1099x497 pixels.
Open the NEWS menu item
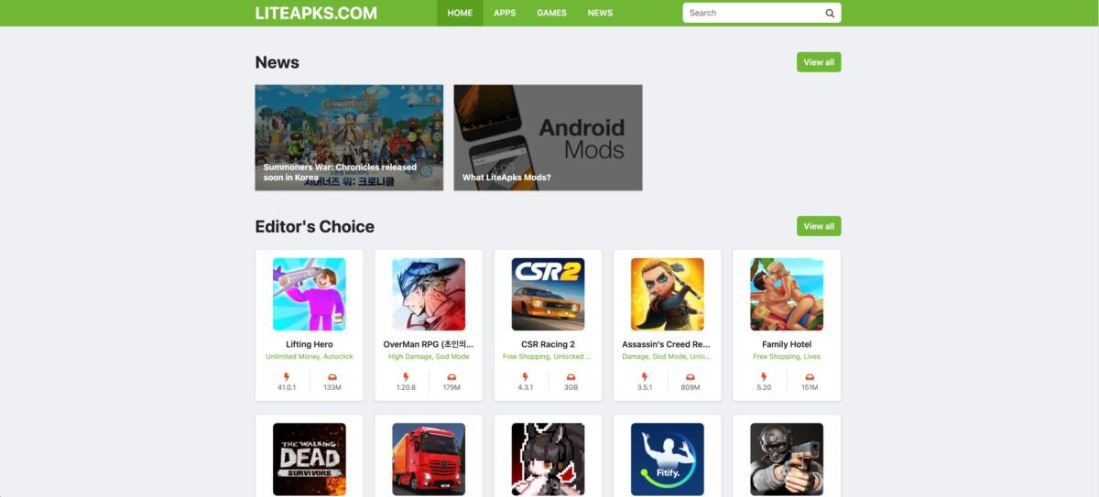click(600, 13)
